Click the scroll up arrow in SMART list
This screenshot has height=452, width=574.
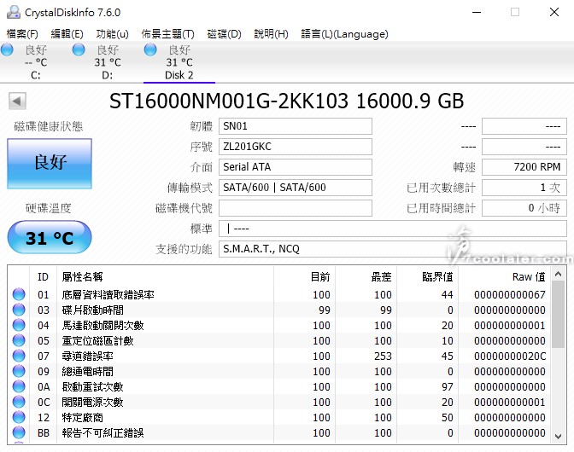click(x=558, y=274)
